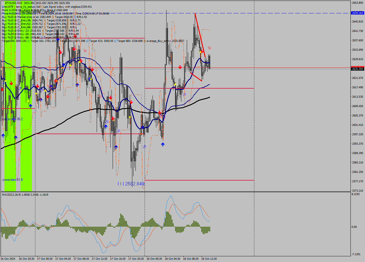The height and width of the screenshot is (262, 365).
Task: Click the blue 2649.364 price tag
Action: click(357, 13)
